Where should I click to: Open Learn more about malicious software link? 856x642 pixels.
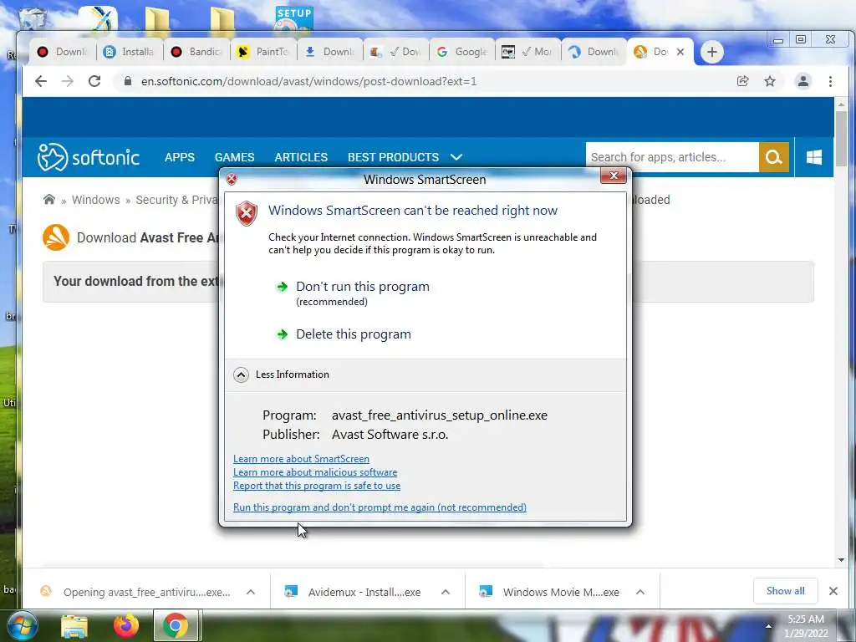click(x=315, y=472)
